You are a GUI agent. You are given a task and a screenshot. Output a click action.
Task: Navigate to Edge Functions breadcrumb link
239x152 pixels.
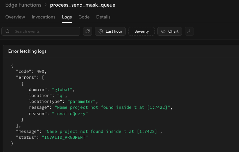[23, 5]
